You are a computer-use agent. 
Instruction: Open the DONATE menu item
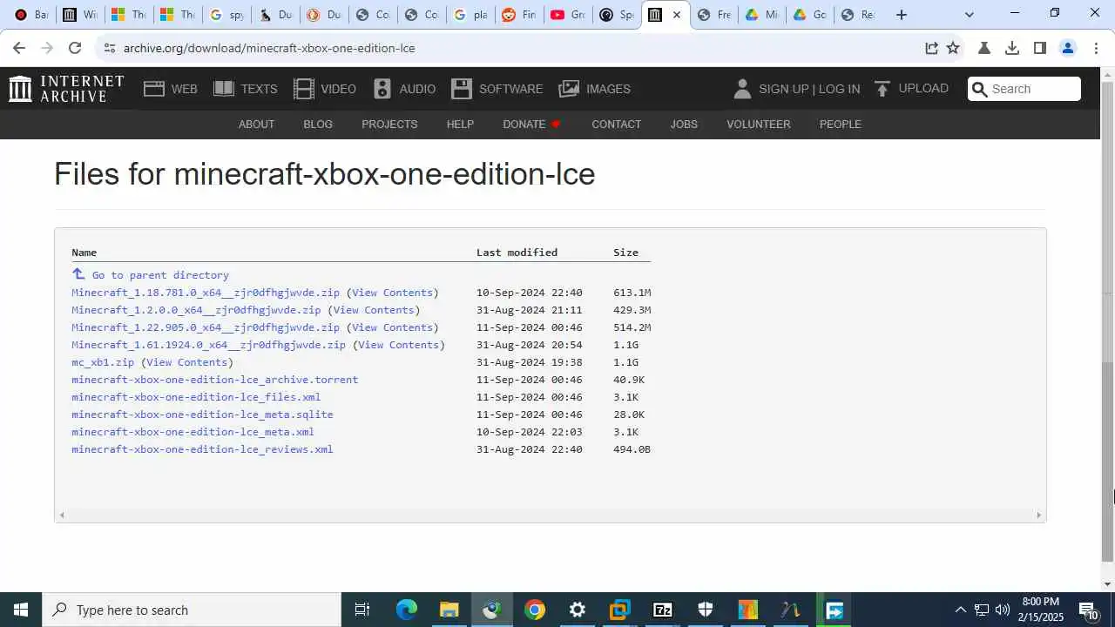point(531,124)
